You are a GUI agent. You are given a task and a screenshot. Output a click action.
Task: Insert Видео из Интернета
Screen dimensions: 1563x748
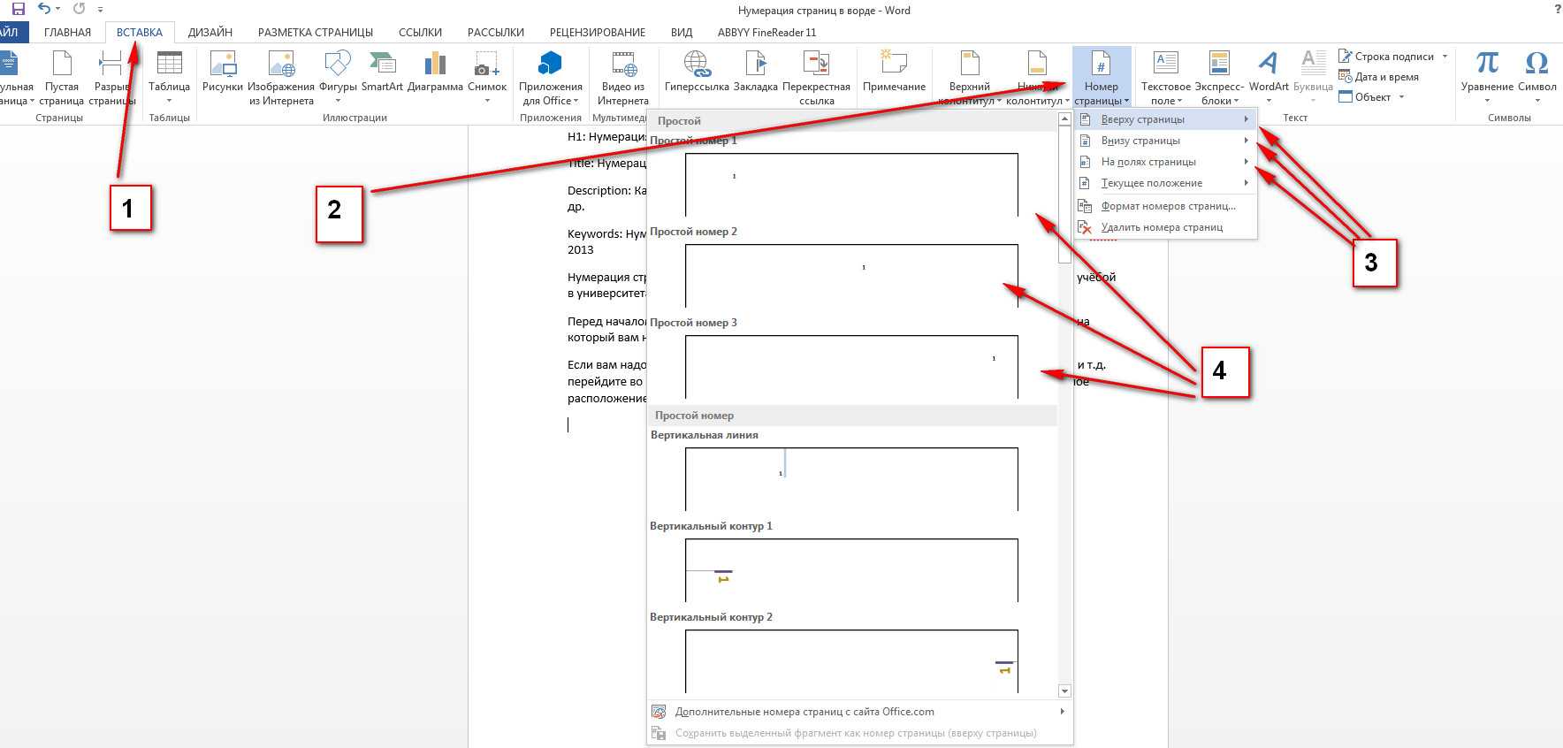(x=623, y=78)
